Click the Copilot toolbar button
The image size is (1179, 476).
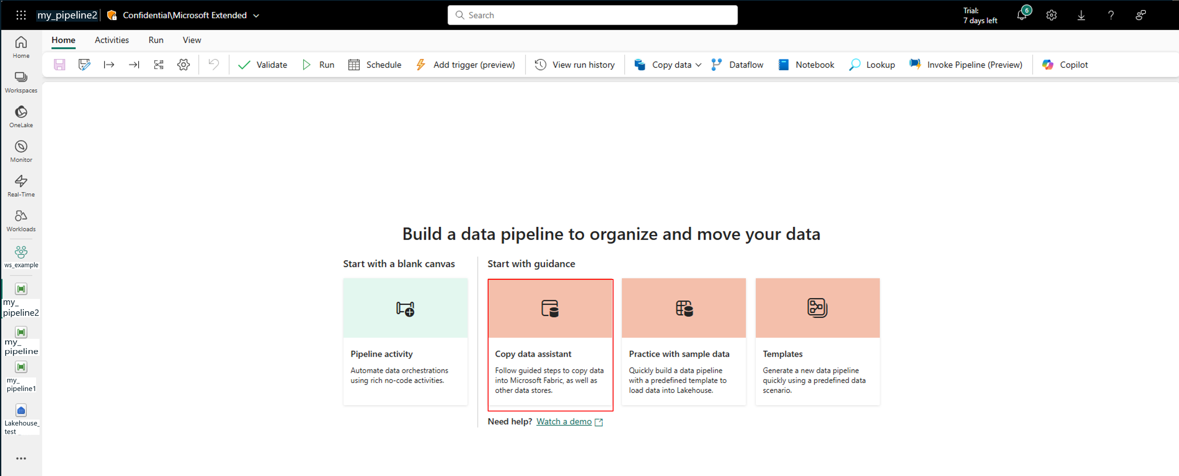coord(1065,65)
